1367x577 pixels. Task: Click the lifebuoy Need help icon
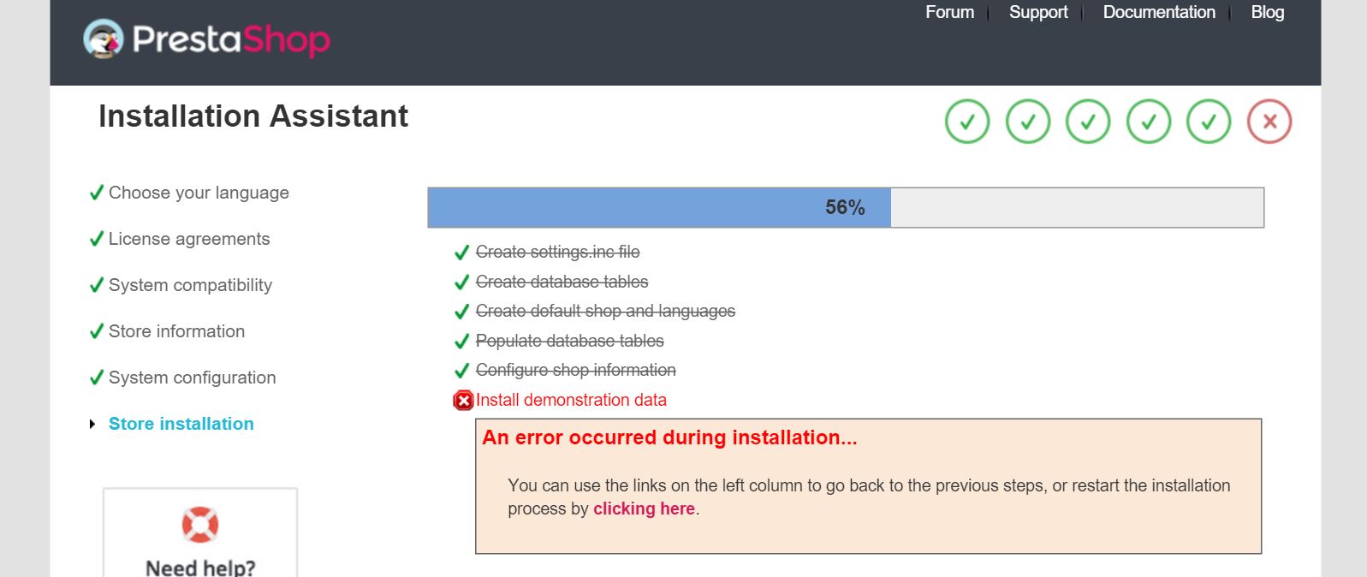coord(200,524)
